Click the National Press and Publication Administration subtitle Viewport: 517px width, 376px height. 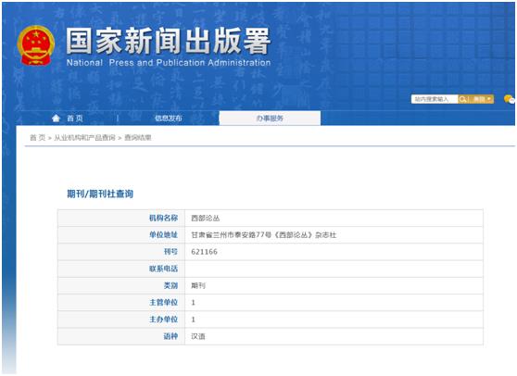(169, 63)
